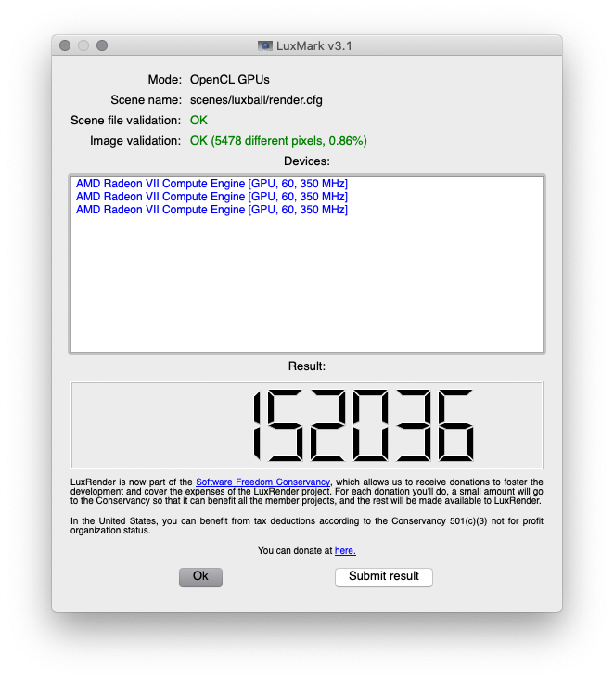Click the scene file validation OK value
This screenshot has height=681, width=614.
tap(198, 121)
